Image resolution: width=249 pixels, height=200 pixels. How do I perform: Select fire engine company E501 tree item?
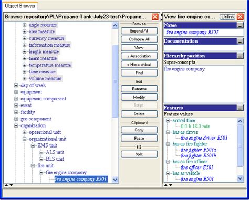tap(81, 179)
